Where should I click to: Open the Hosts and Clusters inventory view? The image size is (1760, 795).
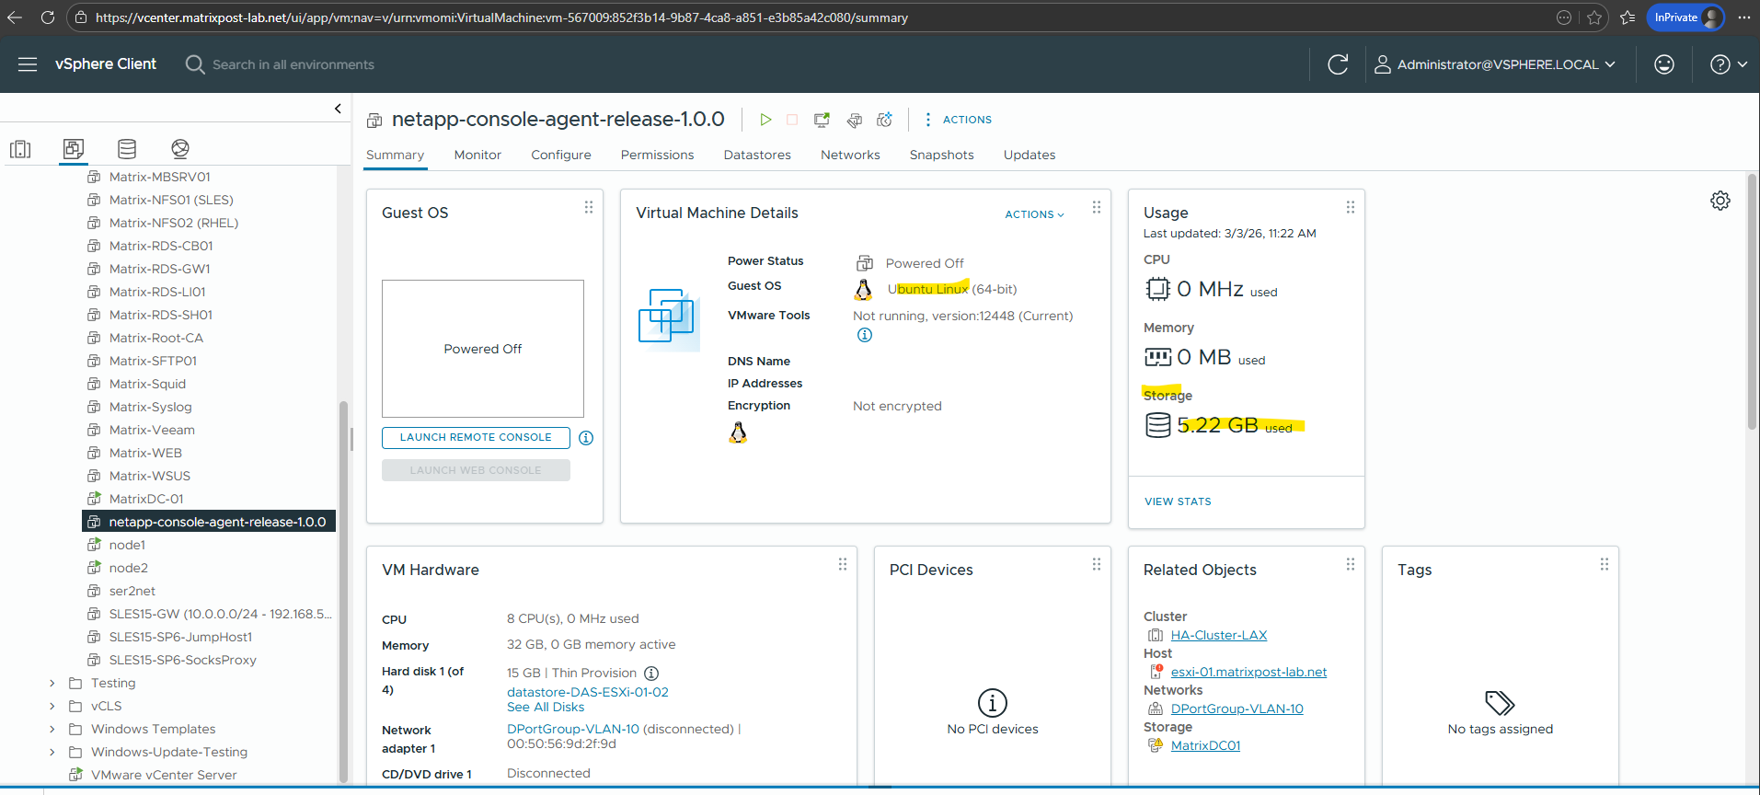[20, 149]
